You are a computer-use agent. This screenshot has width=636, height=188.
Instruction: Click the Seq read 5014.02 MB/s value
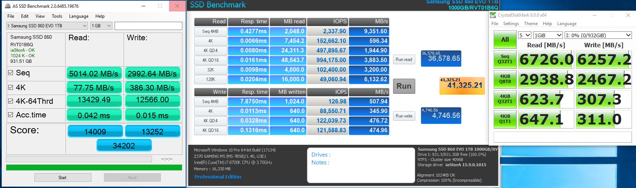coord(94,74)
